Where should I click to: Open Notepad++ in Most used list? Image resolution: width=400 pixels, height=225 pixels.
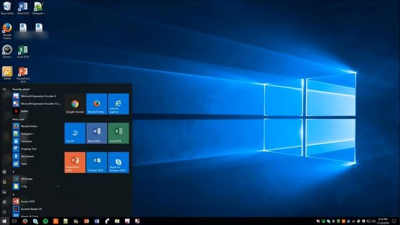click(37, 134)
